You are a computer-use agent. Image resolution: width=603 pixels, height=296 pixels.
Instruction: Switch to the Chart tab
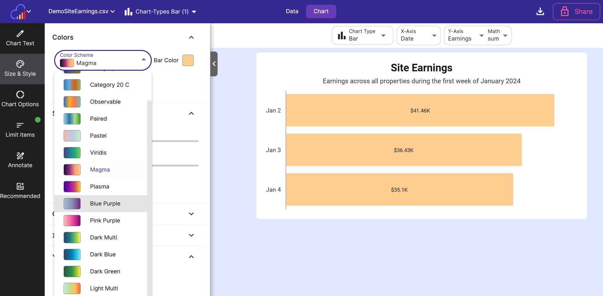321,11
